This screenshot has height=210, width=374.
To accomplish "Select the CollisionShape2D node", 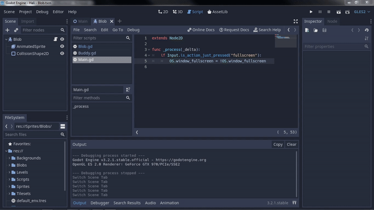I will click(32, 54).
